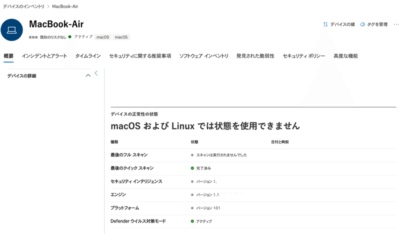This screenshot has height=234, width=400.
Task: Open the ソフトウェア インベントリ tab
Action: [x=203, y=56]
